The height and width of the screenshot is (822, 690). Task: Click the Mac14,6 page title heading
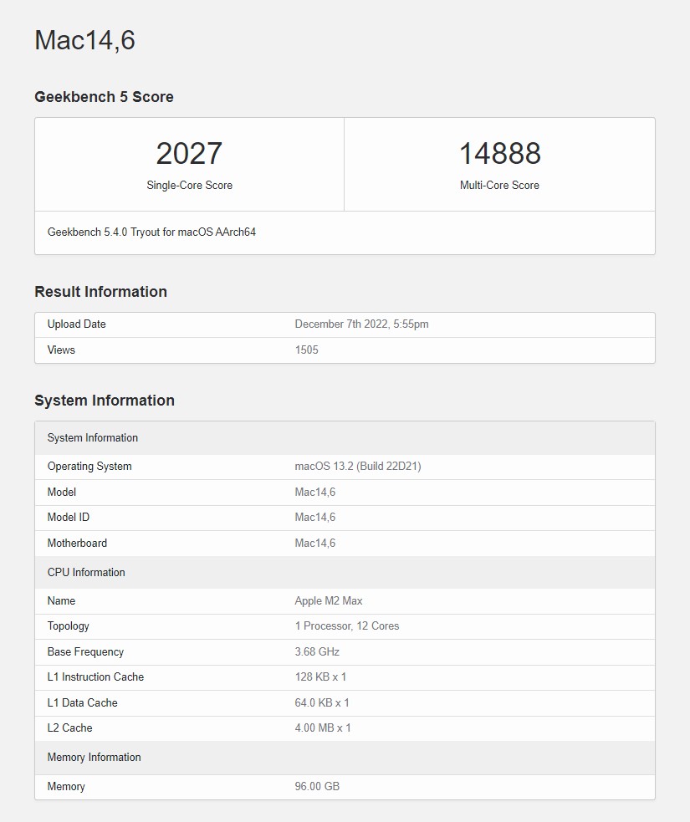pyautogui.click(x=84, y=40)
